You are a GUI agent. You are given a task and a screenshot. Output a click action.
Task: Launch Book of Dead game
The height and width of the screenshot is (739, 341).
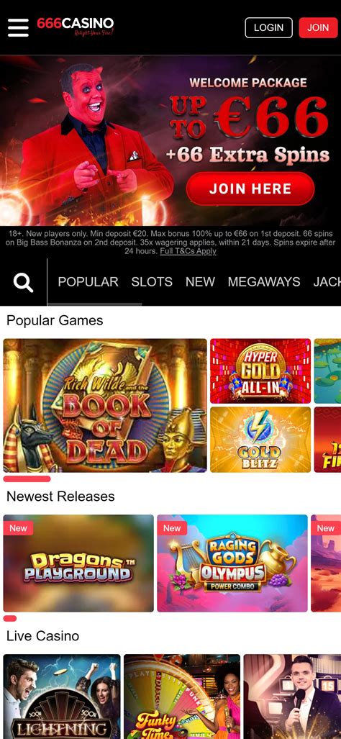coord(105,405)
